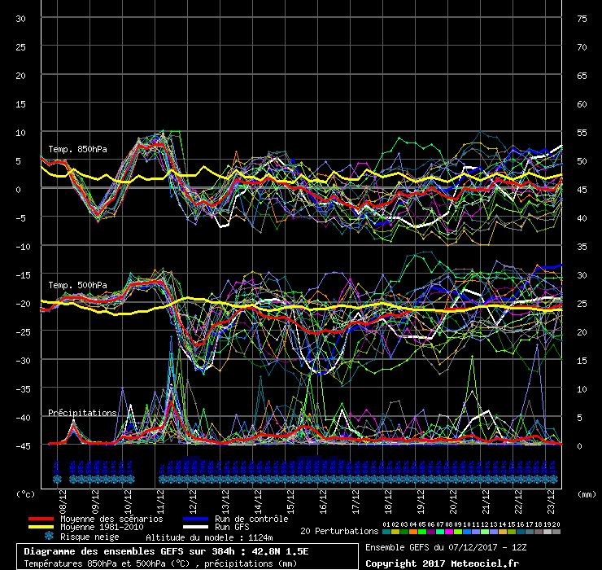Screen dimensions: 602x570
Task: Click the Moyenne des scénarios legend label
Action: 111,519
